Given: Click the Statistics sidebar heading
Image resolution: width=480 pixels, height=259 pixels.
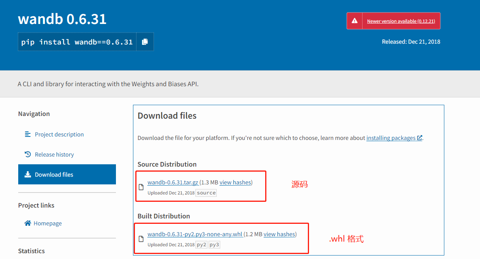Looking at the screenshot, I should click(31, 251).
